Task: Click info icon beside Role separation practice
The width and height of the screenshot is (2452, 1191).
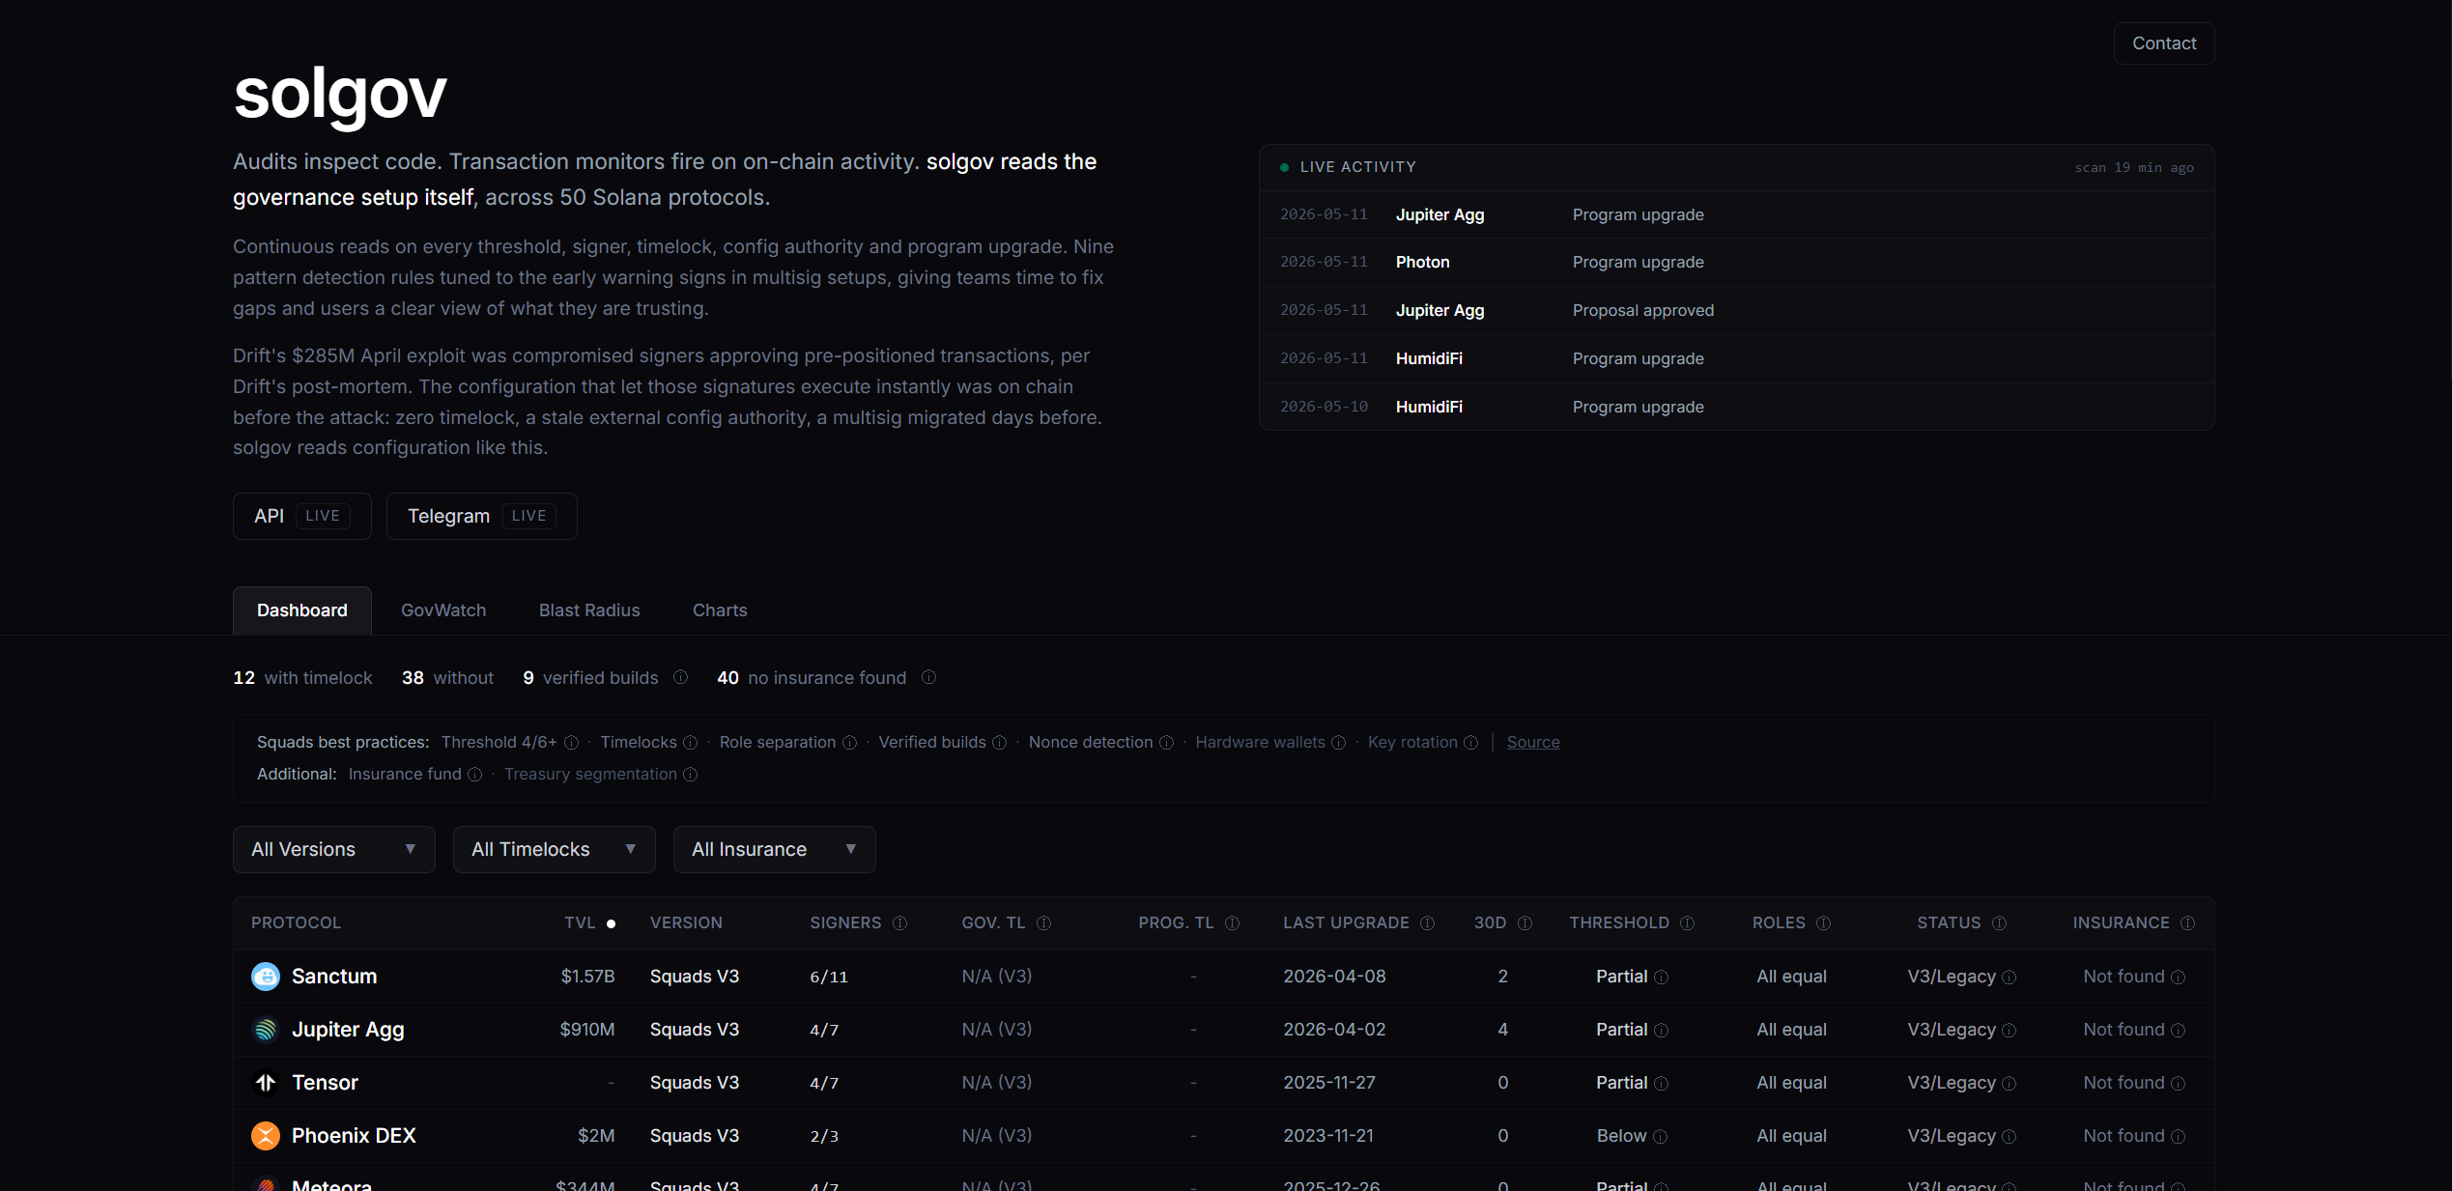Action: 850,743
